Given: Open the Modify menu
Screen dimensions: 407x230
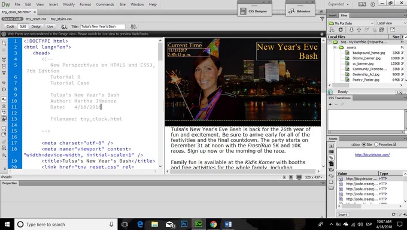Looking at the screenshot, I should 69,4.
